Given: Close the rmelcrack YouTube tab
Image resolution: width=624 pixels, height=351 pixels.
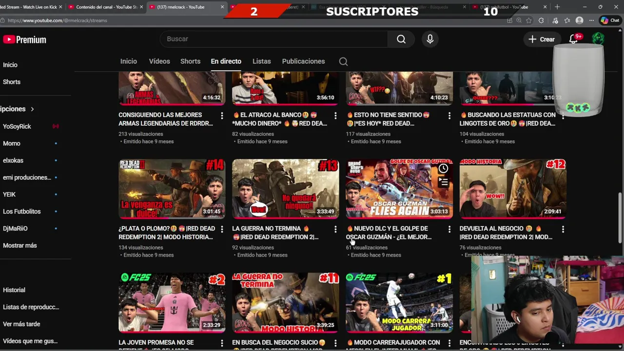Looking at the screenshot, I should click(222, 7).
